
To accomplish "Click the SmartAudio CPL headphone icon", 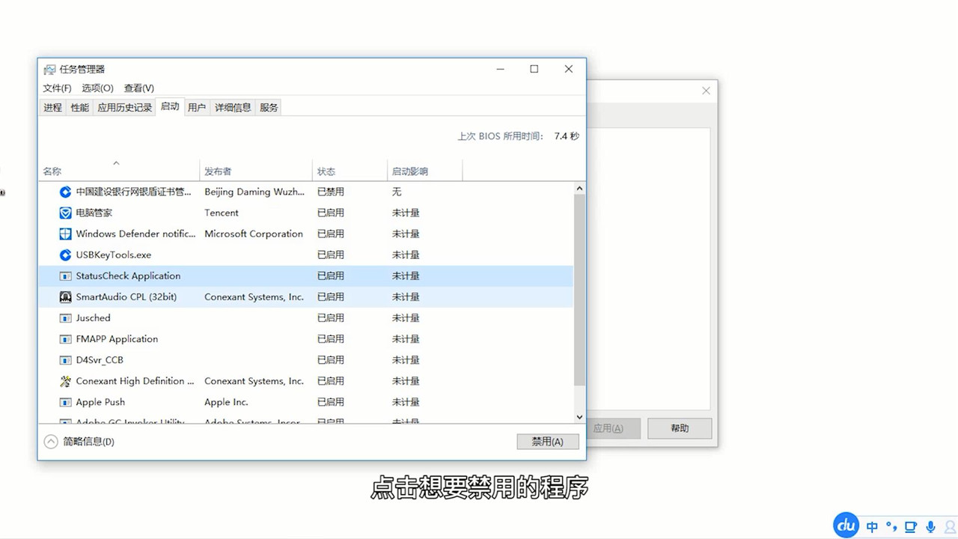I will pos(65,297).
